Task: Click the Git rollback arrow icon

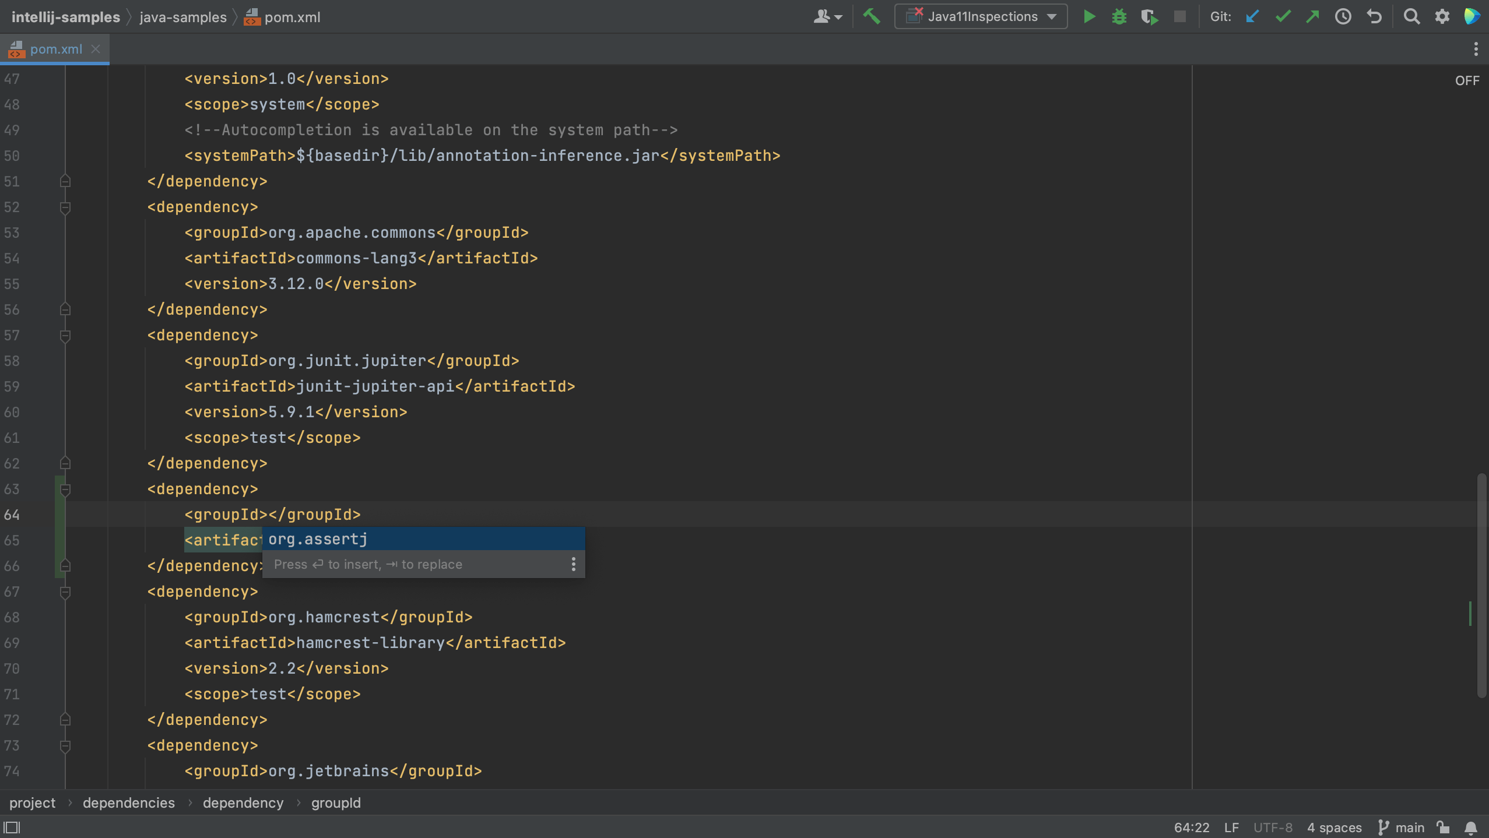Action: pyautogui.click(x=1374, y=16)
